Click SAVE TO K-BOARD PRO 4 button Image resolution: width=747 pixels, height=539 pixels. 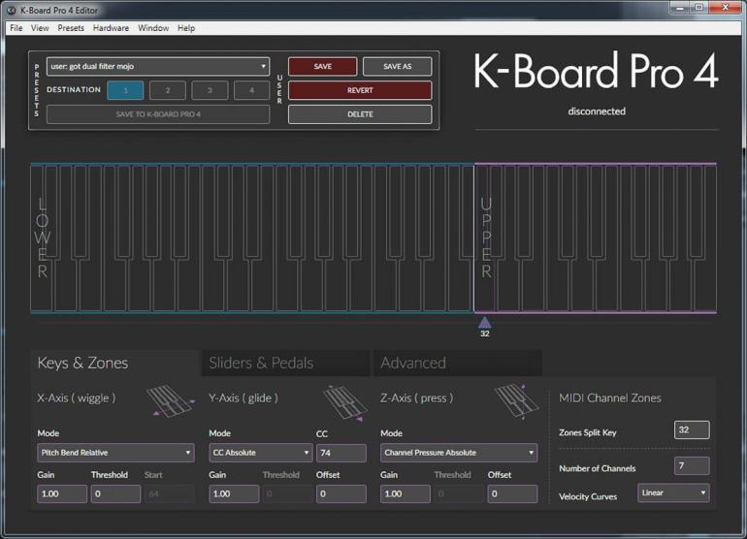tap(158, 114)
